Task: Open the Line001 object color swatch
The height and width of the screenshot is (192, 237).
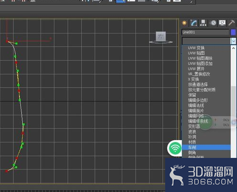Action: click(x=233, y=32)
